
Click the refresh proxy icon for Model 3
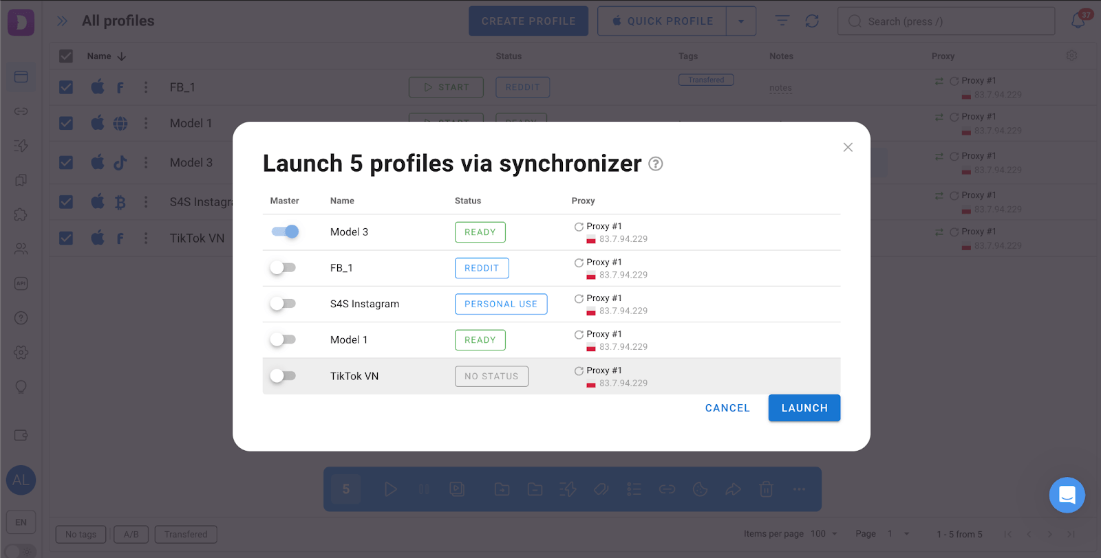pos(579,227)
